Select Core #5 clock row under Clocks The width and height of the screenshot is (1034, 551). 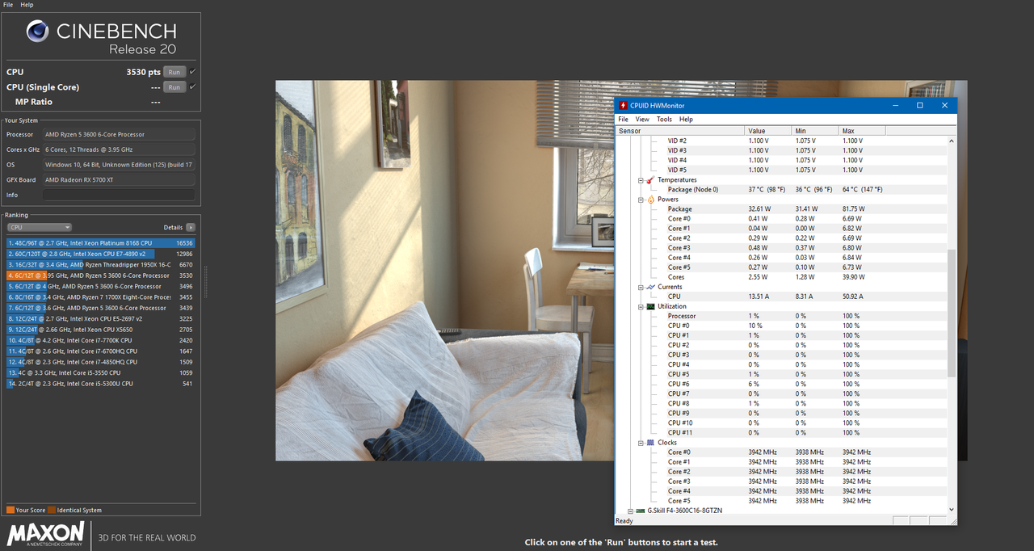tap(782, 501)
